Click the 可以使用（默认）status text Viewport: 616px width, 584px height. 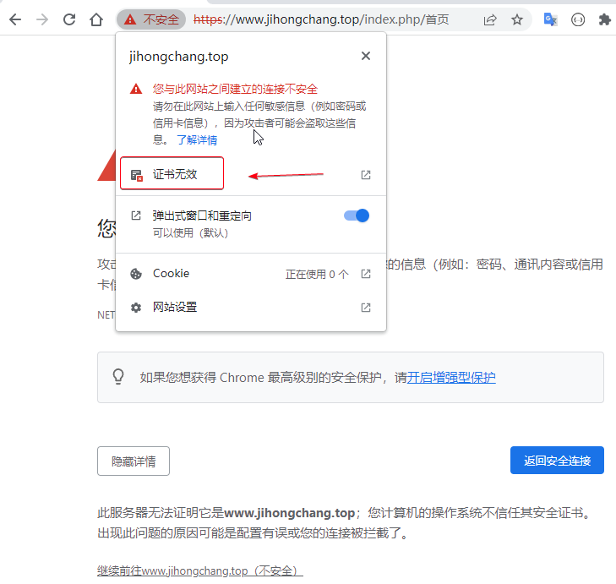point(190,233)
